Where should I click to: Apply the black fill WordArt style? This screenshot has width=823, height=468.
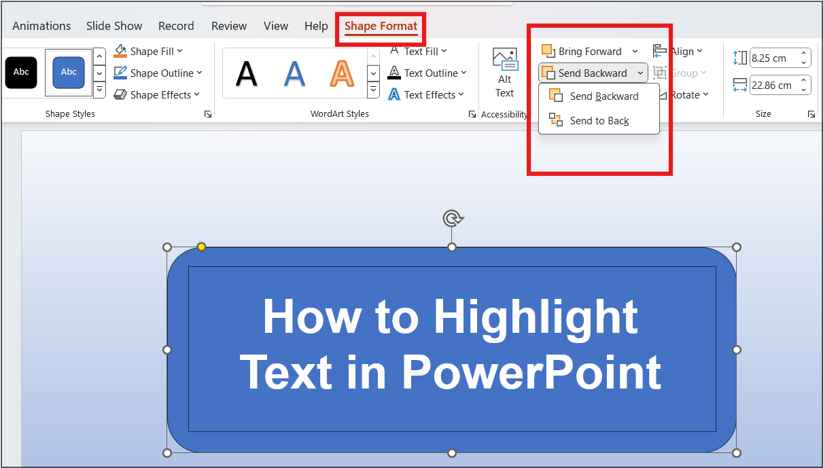coord(247,73)
